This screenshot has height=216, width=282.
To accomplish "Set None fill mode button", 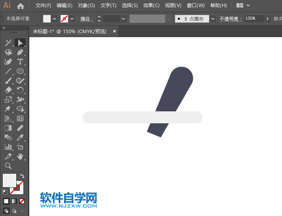I will click(22, 201).
